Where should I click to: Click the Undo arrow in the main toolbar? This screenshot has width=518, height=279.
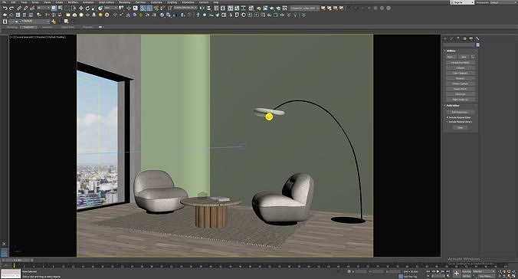(x=5, y=8)
